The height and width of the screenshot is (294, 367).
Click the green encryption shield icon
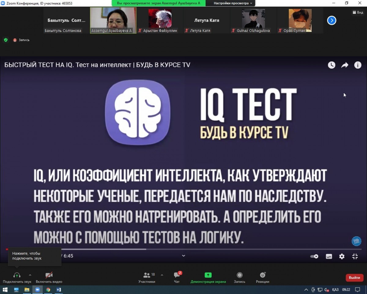pyautogui.click(x=6, y=40)
